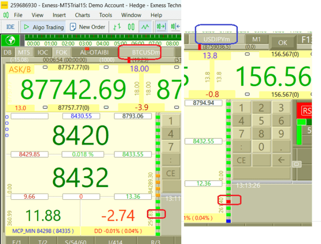Open the View menu
321x244 pixels.
click(37, 15)
